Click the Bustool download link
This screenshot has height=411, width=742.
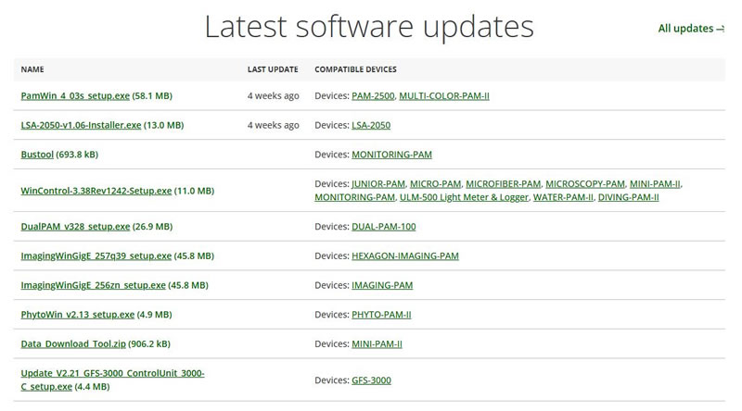coord(37,155)
